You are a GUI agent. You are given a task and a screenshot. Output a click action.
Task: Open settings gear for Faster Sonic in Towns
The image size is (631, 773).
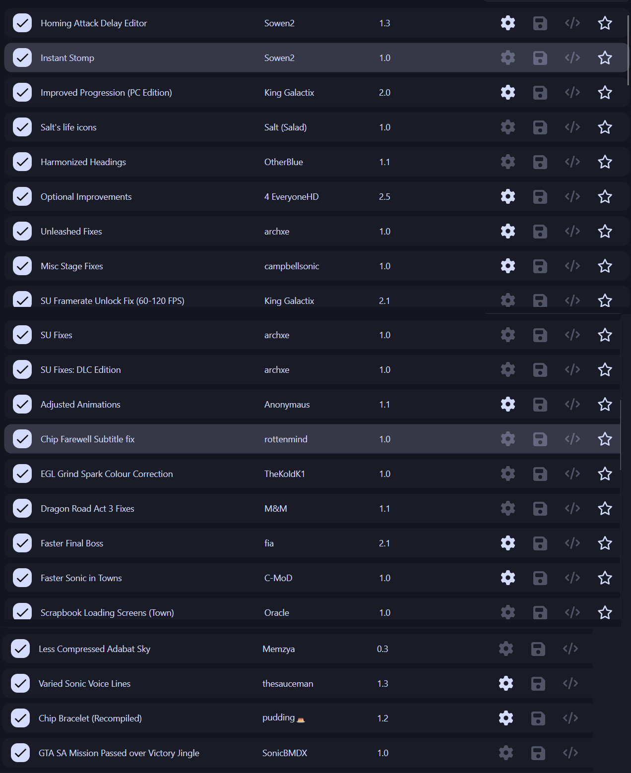(507, 578)
